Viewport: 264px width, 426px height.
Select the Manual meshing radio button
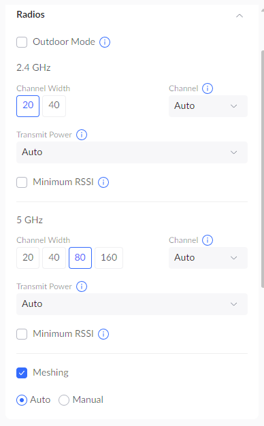(x=64, y=400)
